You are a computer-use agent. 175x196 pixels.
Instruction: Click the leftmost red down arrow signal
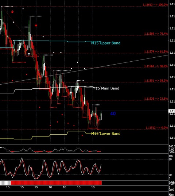[x=12, y=12]
